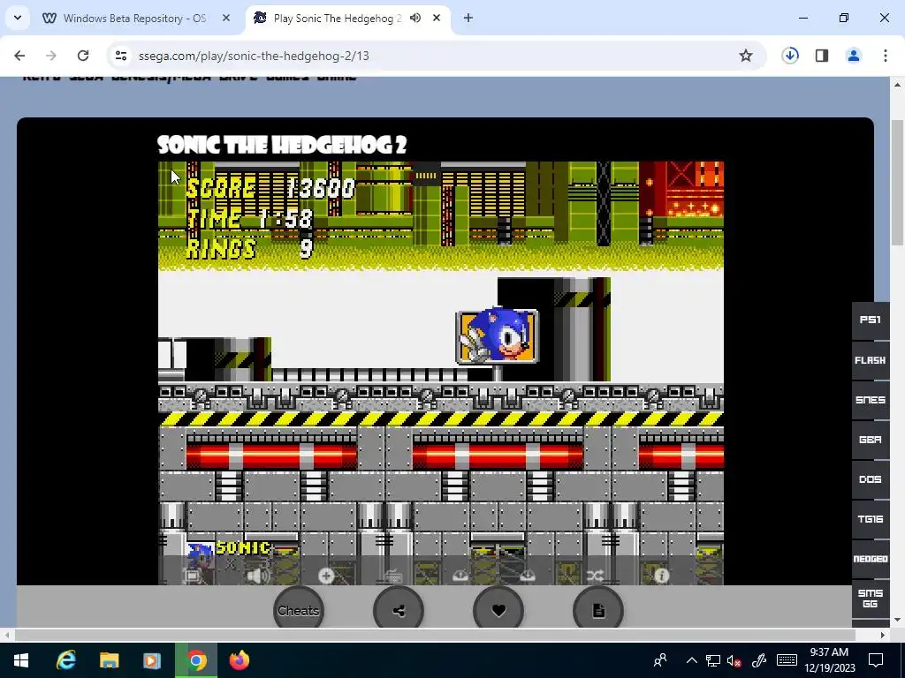Launch Internet Explorer from taskbar

click(65, 660)
